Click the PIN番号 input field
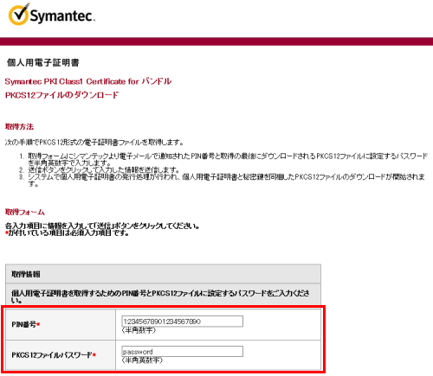 point(182,322)
